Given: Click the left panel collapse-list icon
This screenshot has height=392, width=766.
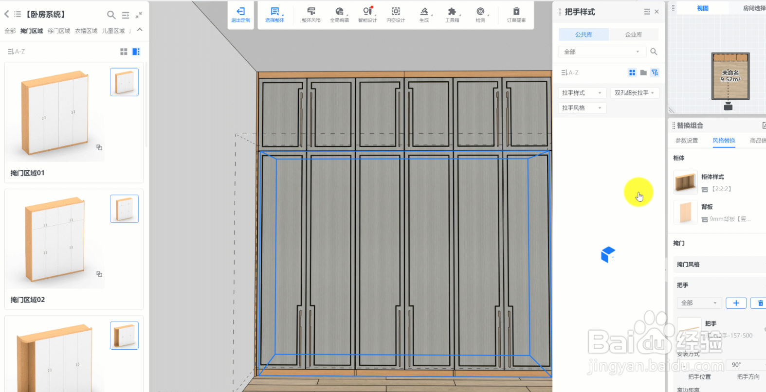Looking at the screenshot, I should [126, 15].
